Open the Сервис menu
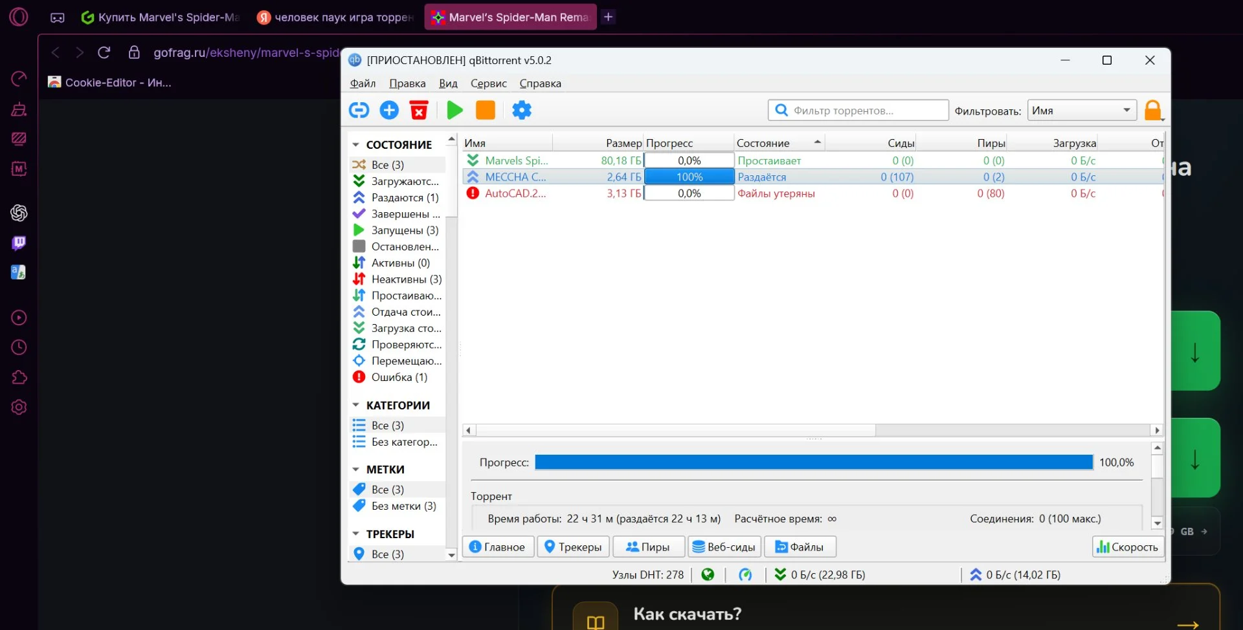The image size is (1243, 630). (x=489, y=83)
